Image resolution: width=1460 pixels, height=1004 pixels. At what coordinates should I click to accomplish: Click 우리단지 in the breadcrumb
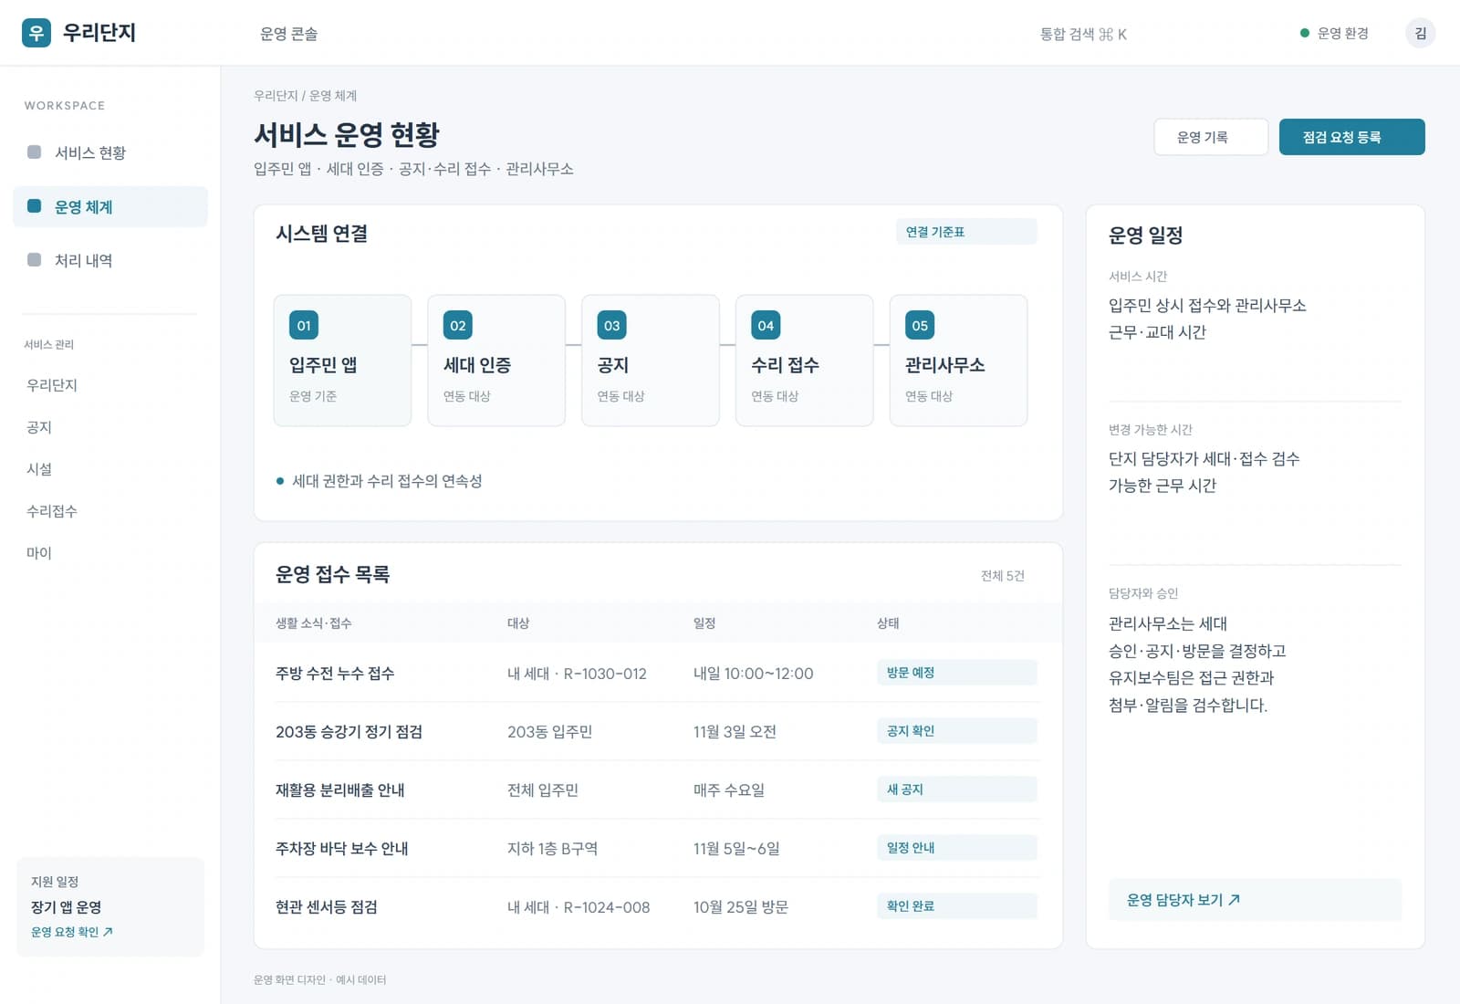[276, 95]
